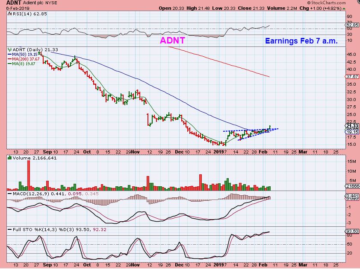
Task: Click the 'MA(50) 19.15' legend entry
Action: [x=25, y=55]
